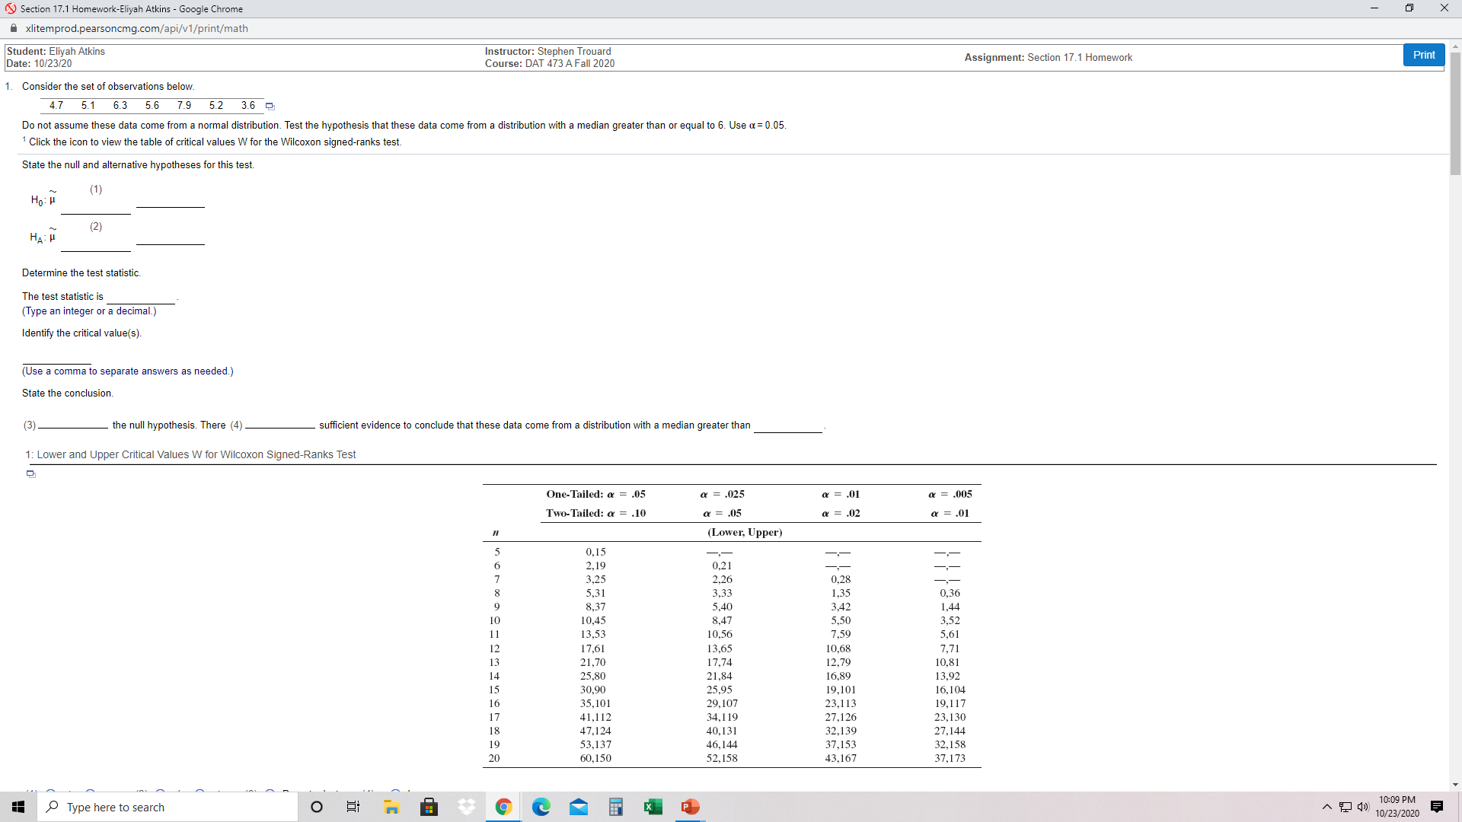Click the Print button
Image resolution: width=1462 pixels, height=822 pixels.
1423,54
